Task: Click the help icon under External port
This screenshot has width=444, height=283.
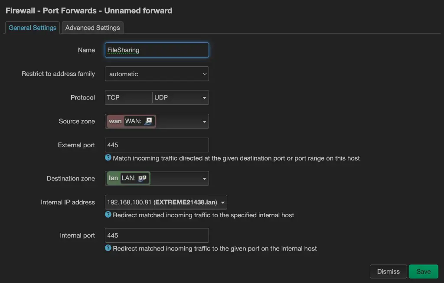Action: (108, 158)
